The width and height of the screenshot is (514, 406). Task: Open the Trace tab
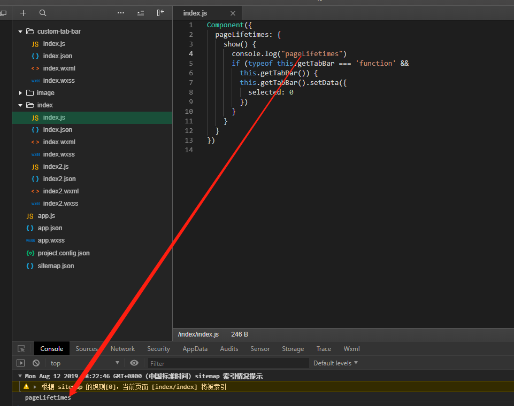click(324, 349)
